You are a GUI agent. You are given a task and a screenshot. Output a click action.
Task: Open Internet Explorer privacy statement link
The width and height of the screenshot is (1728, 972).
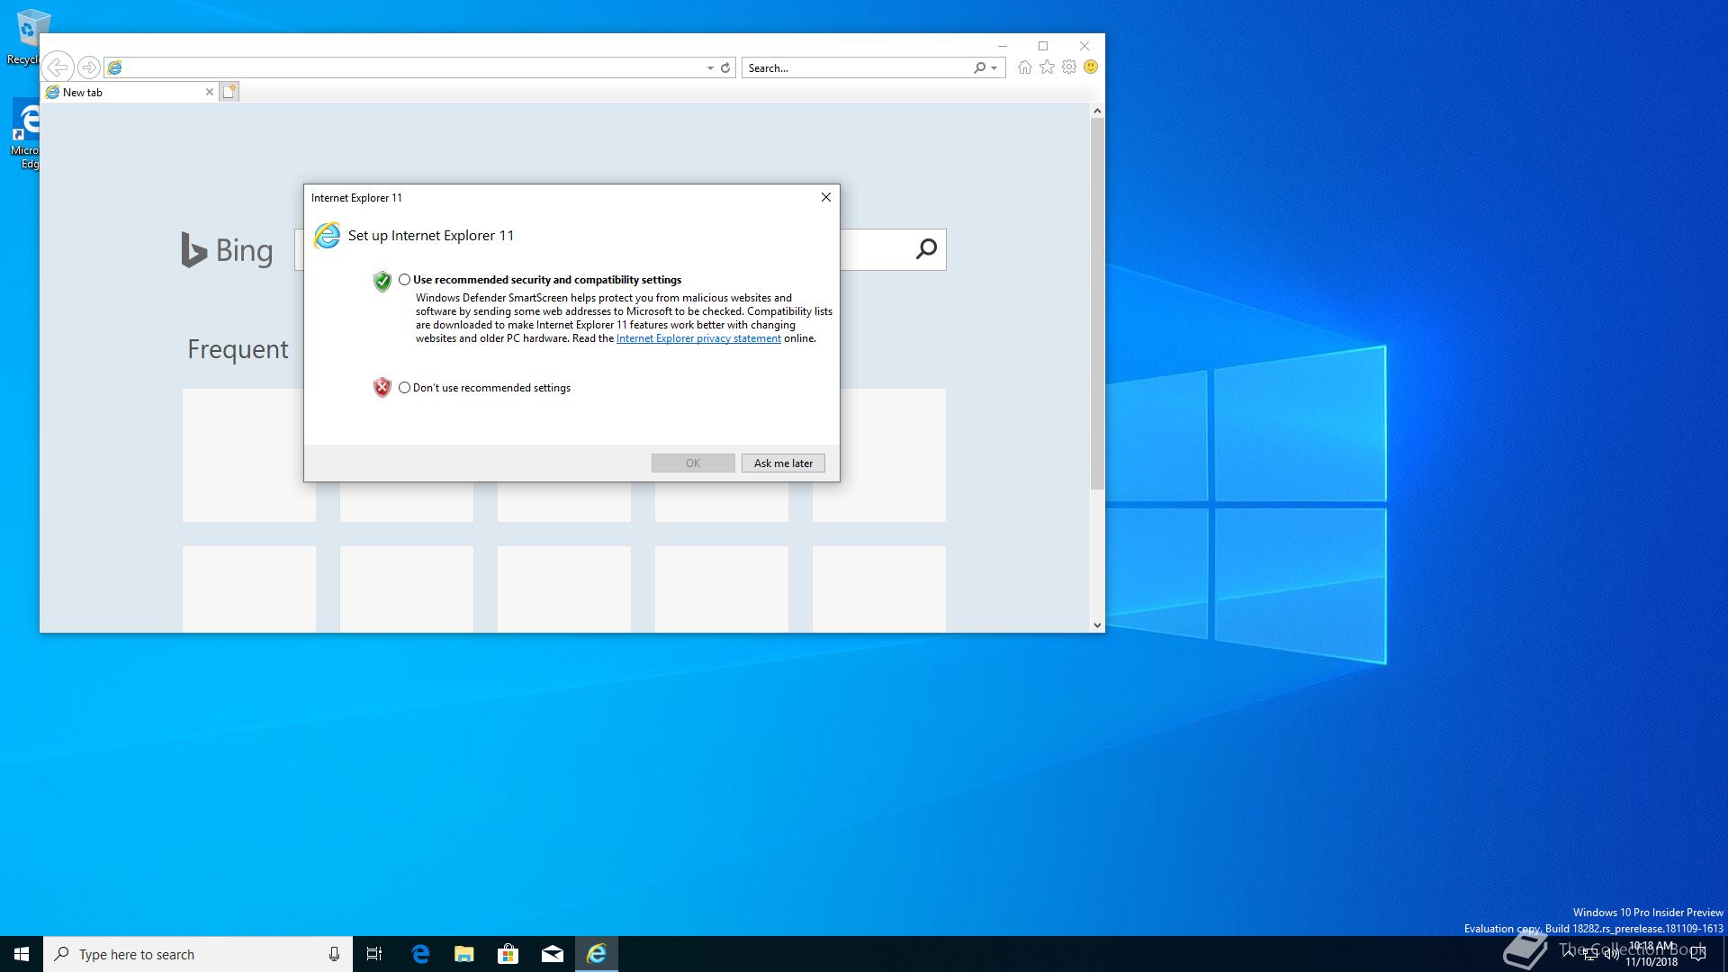pyautogui.click(x=698, y=338)
